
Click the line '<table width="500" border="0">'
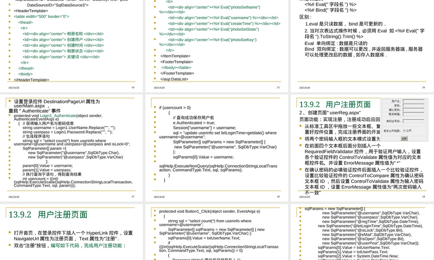click(41, 16)
